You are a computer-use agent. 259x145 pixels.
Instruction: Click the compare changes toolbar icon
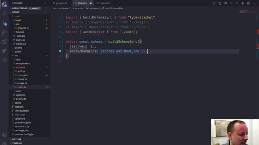(220, 3)
